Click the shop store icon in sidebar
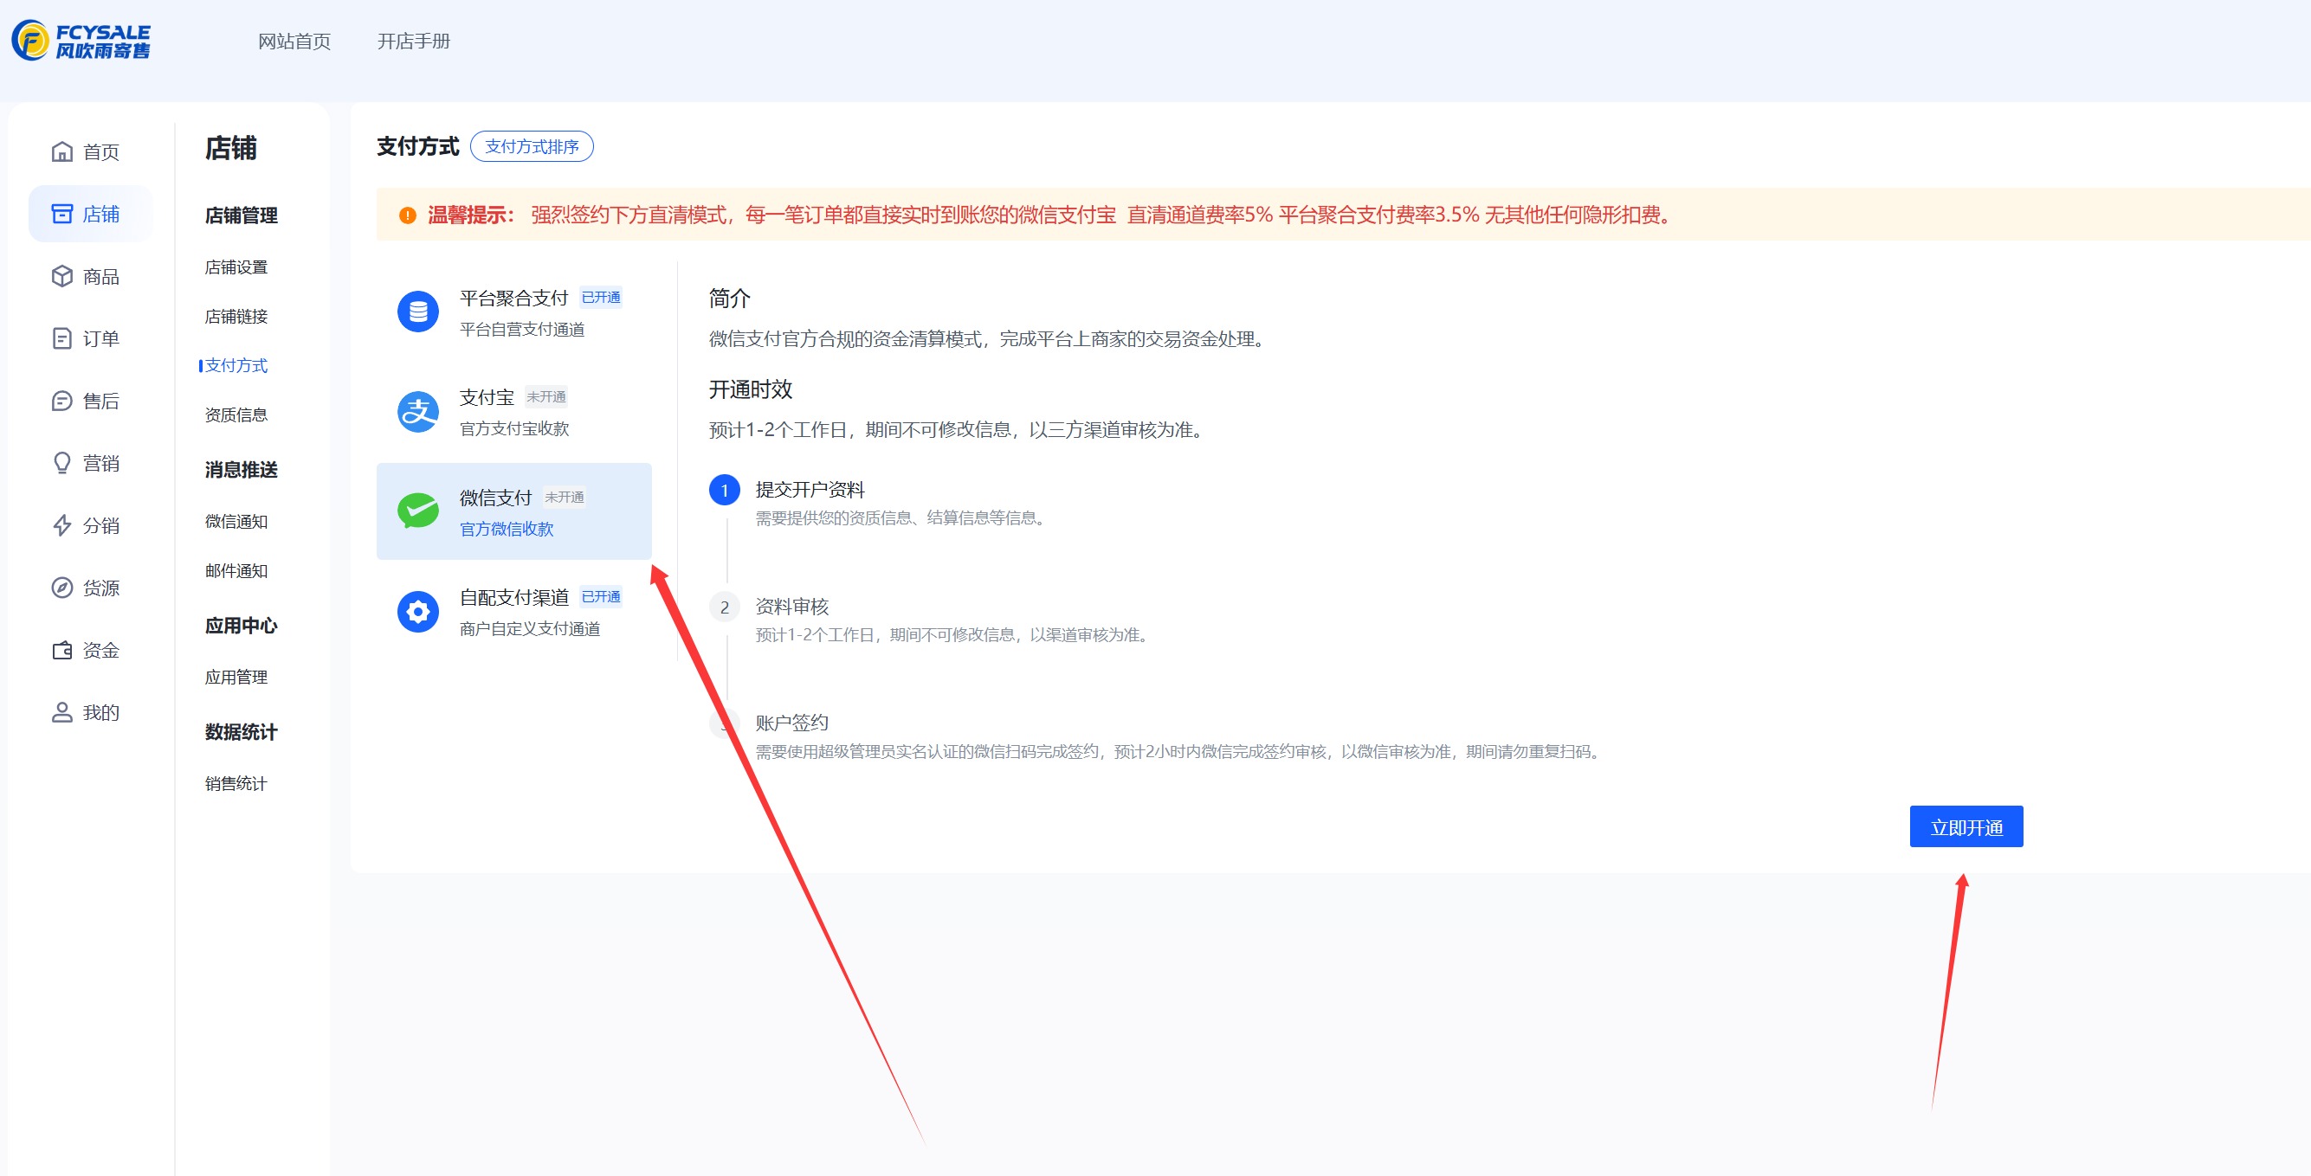The width and height of the screenshot is (2311, 1176). pos(61,214)
